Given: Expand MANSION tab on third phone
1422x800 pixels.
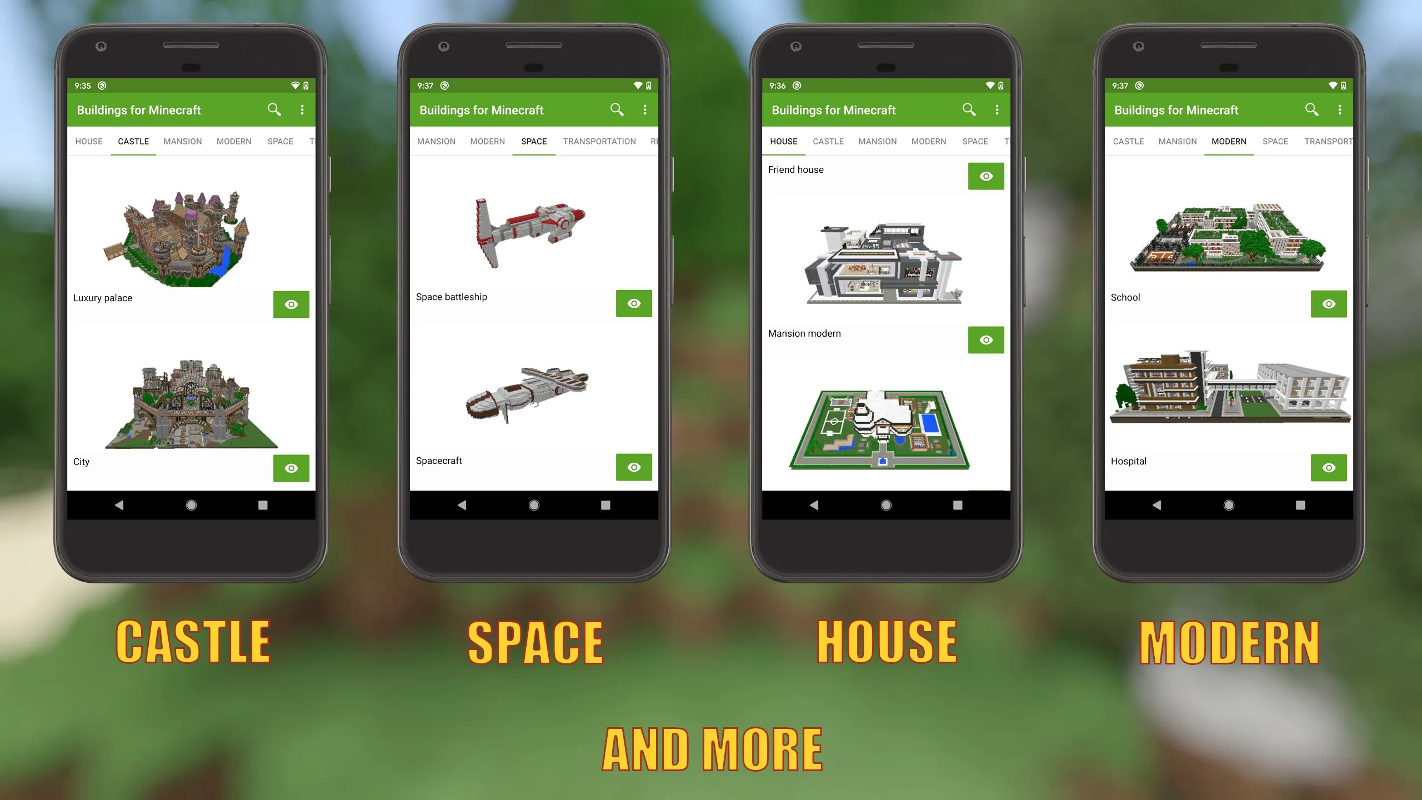Looking at the screenshot, I should 878,141.
